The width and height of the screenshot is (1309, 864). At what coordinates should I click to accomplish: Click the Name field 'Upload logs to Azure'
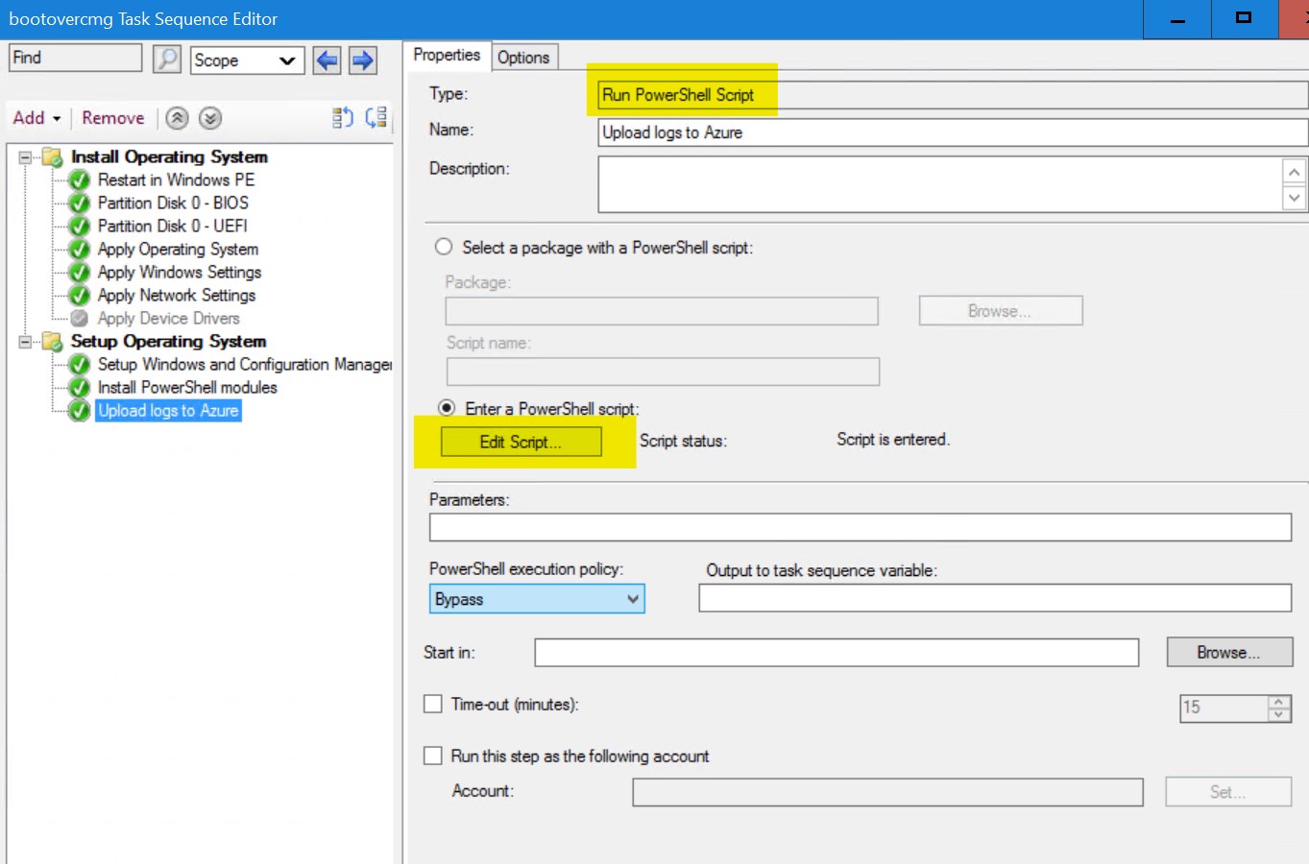coord(953,132)
